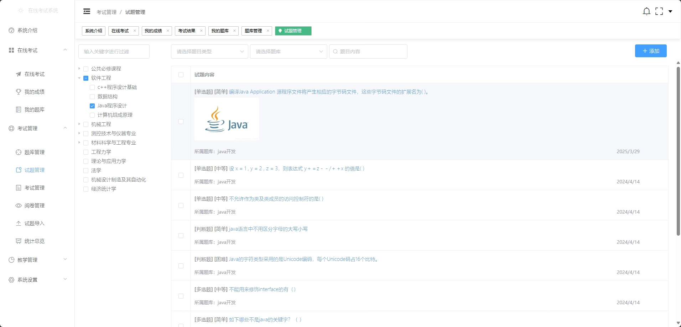This screenshot has width=681, height=327.
Task: Click the 题目内容 search field
Action: pyautogui.click(x=370, y=52)
